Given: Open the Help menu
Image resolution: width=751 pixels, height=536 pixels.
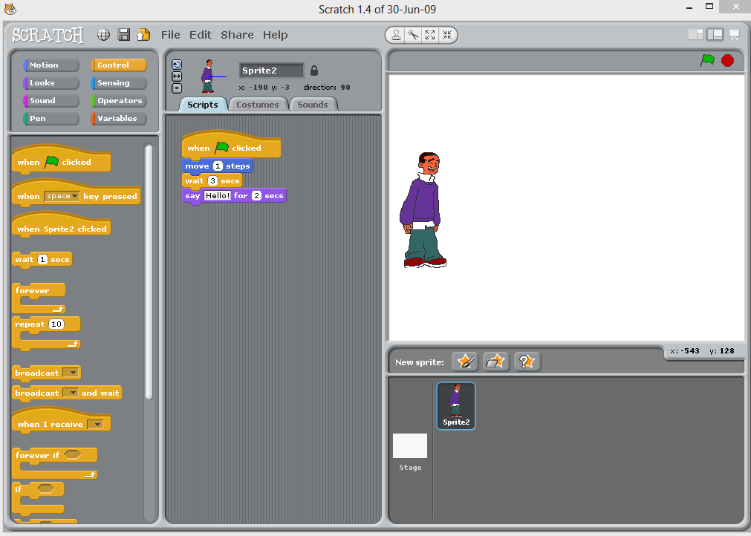Looking at the screenshot, I should pyautogui.click(x=275, y=35).
